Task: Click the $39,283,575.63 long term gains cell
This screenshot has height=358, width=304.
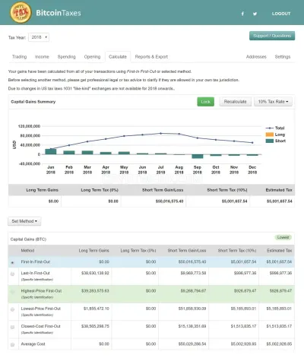Action: click(95, 291)
